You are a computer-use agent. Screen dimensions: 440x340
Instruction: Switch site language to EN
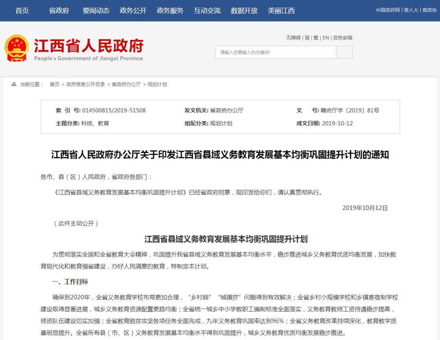(326, 38)
